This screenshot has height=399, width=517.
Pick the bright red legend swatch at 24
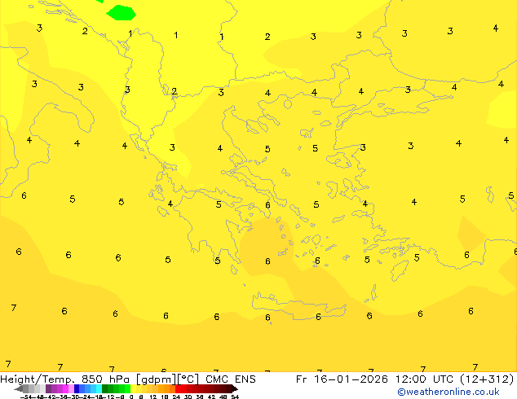(178, 389)
